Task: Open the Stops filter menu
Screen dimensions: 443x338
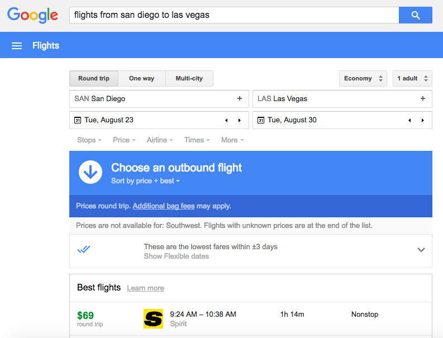Action: (89, 140)
